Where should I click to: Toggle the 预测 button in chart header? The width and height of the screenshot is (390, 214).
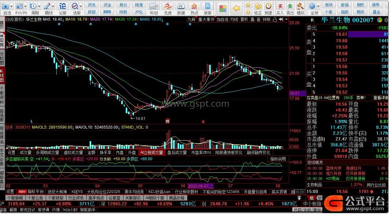coord(267,19)
